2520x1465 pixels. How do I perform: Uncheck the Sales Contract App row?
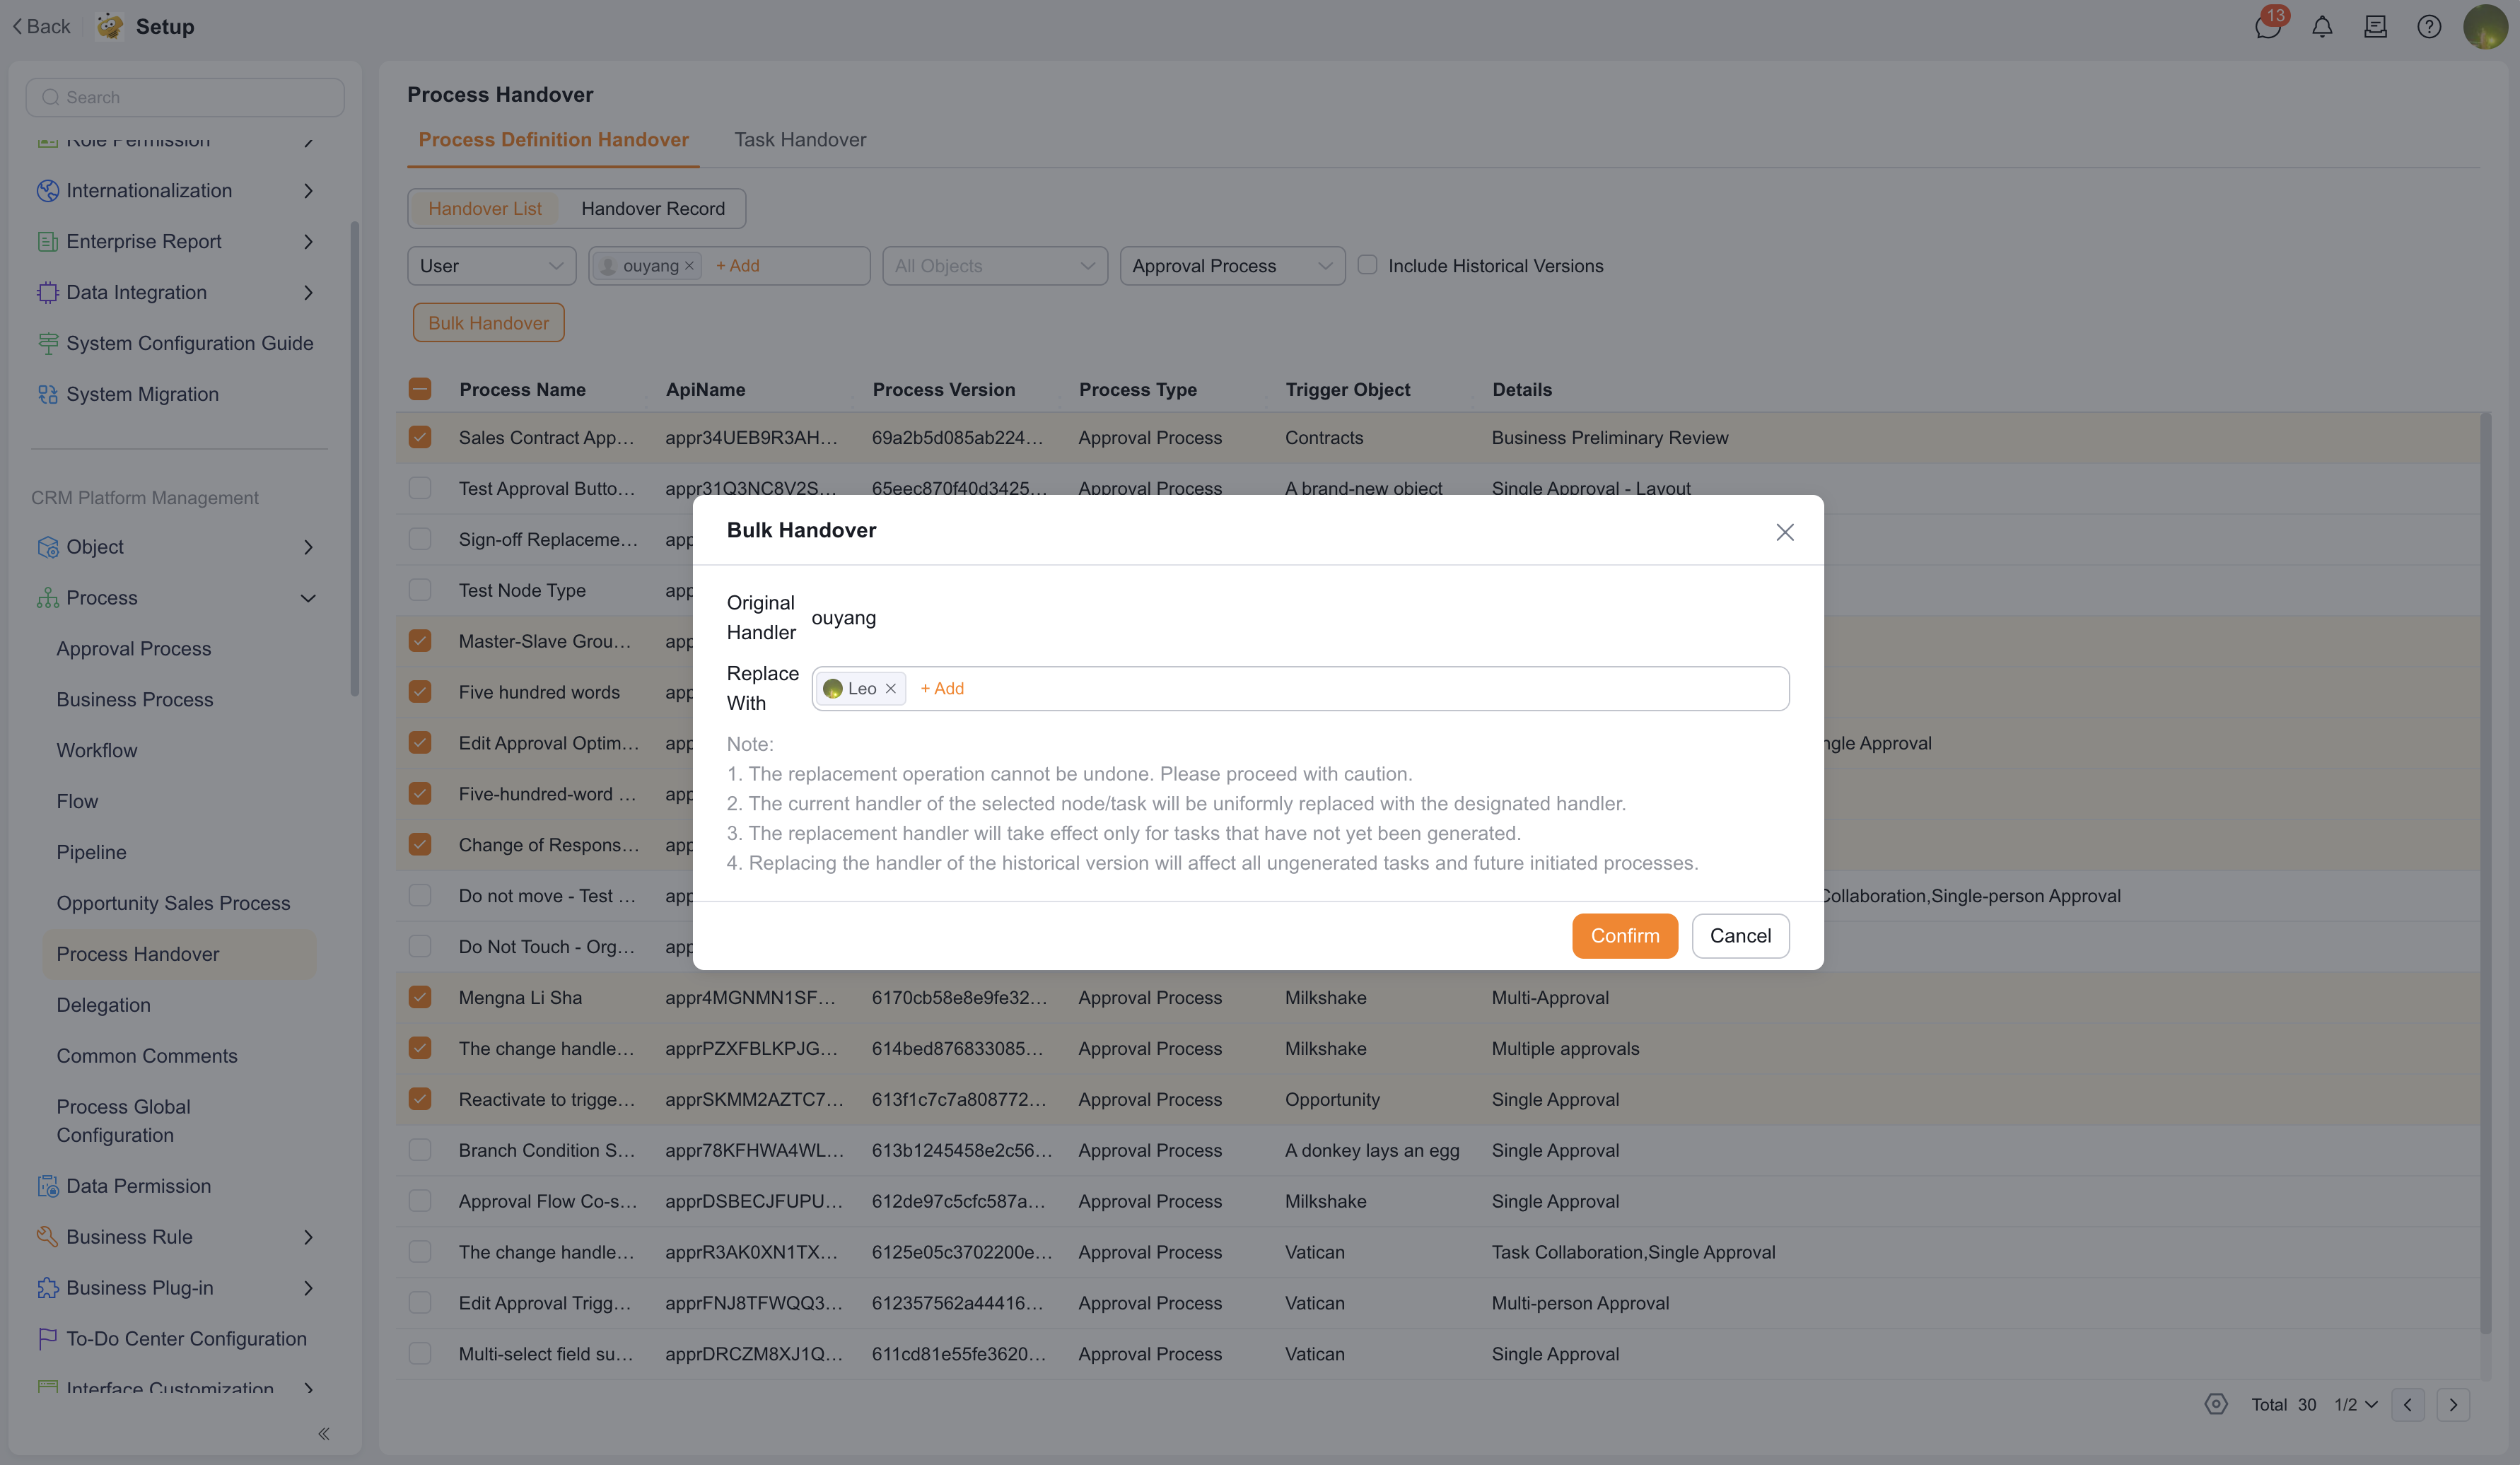420,438
